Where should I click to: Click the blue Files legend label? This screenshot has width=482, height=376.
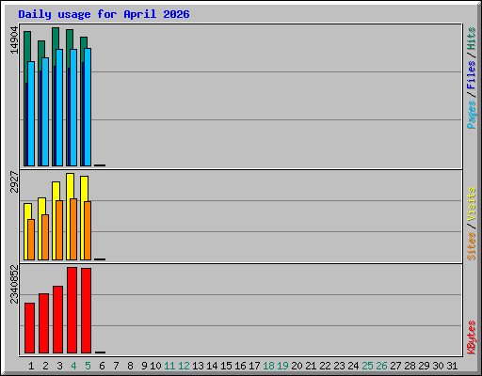(x=471, y=74)
